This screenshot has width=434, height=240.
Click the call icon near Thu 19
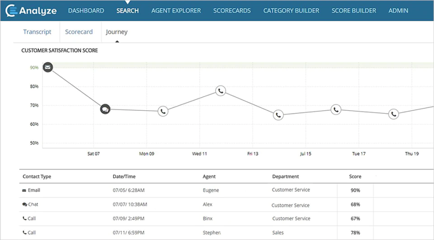click(394, 114)
